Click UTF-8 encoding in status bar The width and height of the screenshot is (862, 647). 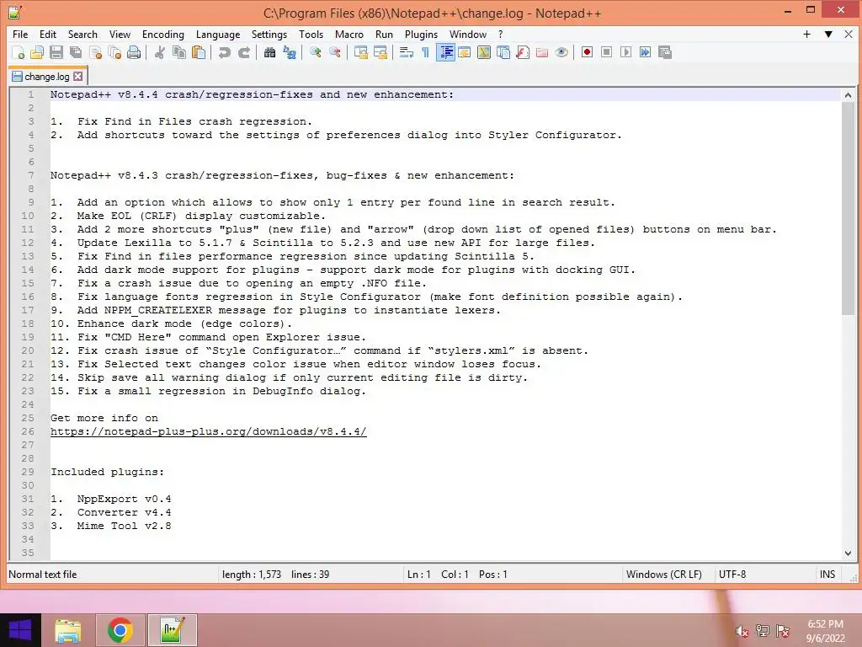click(732, 575)
